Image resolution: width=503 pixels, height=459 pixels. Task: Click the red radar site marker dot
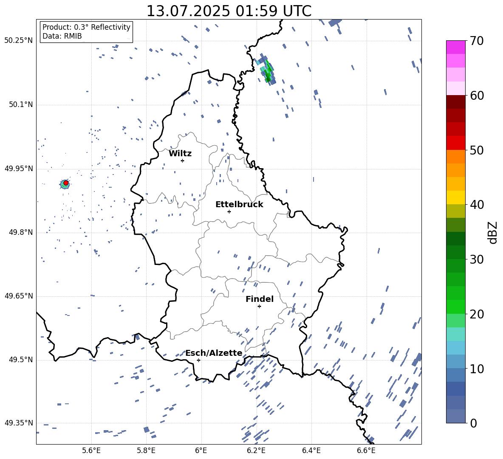(66, 183)
